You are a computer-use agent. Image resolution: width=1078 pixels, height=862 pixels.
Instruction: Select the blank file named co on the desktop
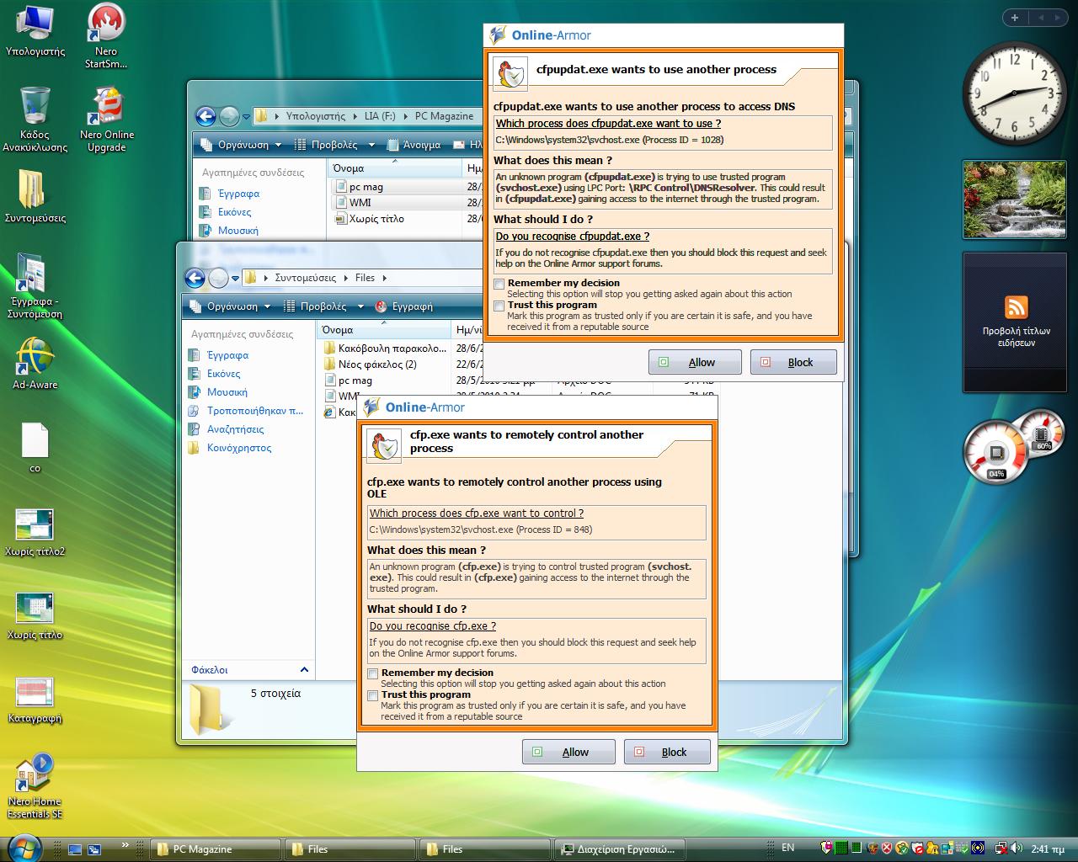tap(35, 447)
